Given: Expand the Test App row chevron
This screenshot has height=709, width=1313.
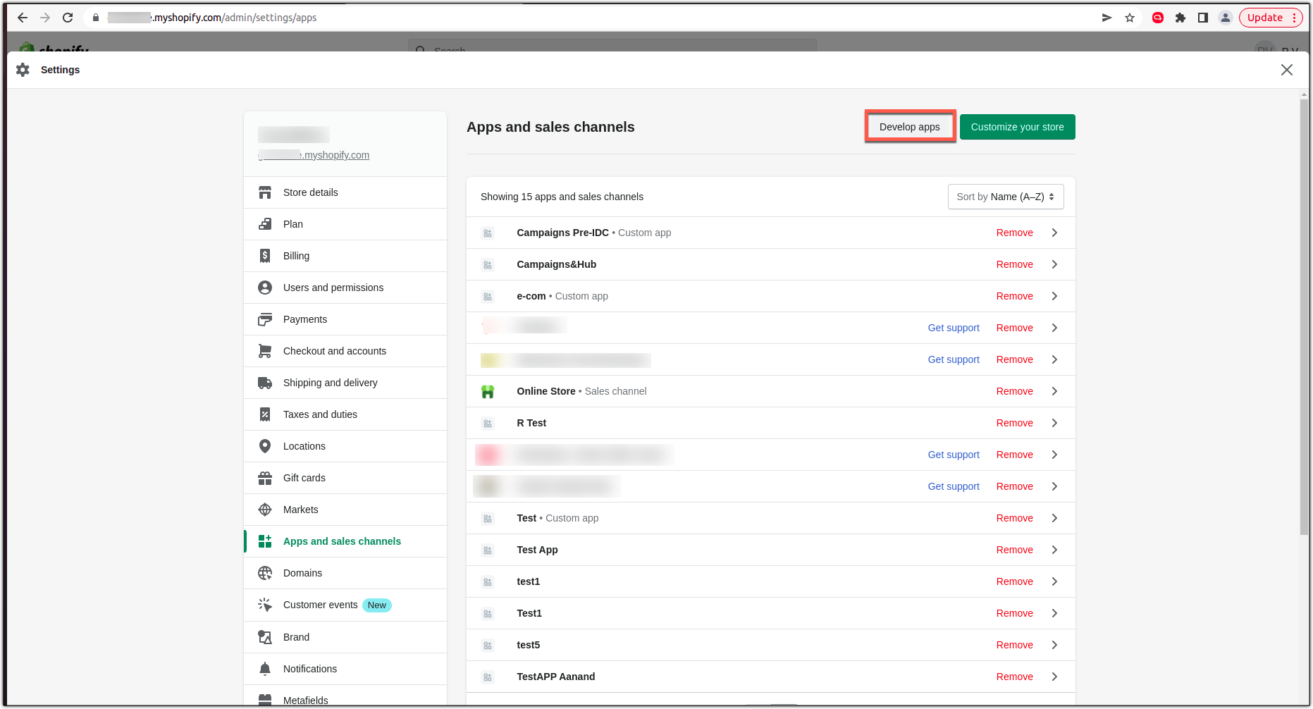Looking at the screenshot, I should pos(1054,550).
